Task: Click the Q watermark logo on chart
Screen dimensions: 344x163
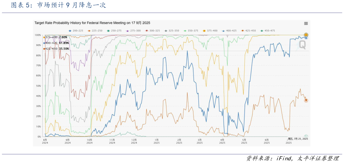Action: [302, 45]
